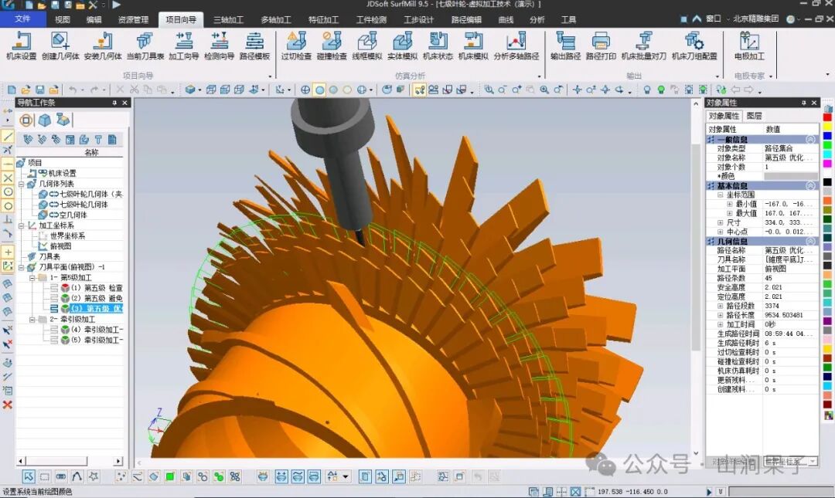The width and height of the screenshot is (835, 498).
Task: Click 输出路径 output path icon
Action: pos(565,46)
